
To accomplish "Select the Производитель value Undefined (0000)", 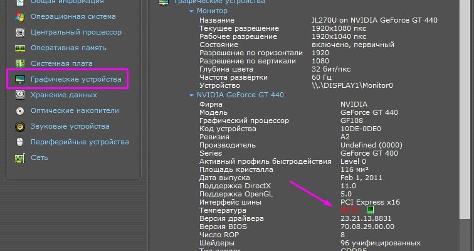I will click(x=371, y=145).
